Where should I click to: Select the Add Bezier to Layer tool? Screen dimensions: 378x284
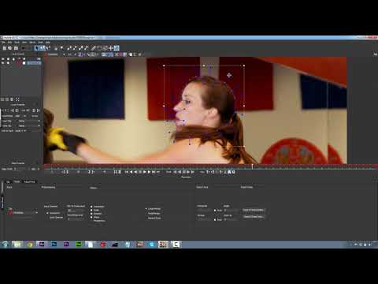(x=87, y=48)
